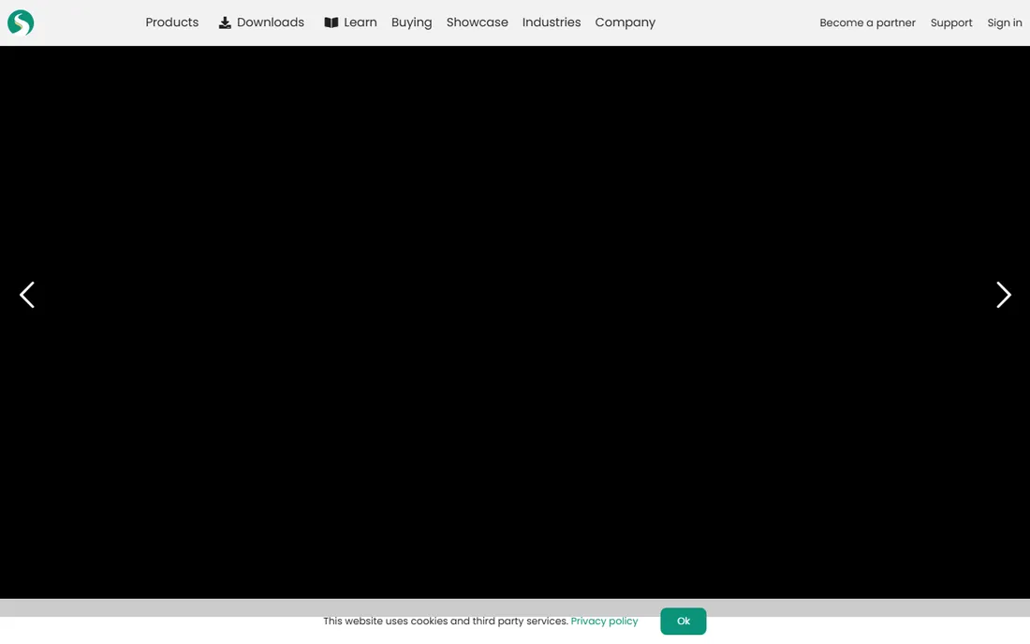This screenshot has width=1030, height=644.
Task: Click the green S logo icon
Action: pyautogui.click(x=21, y=22)
